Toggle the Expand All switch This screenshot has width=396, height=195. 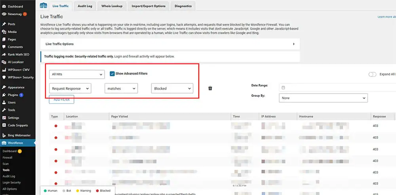coord(372,75)
